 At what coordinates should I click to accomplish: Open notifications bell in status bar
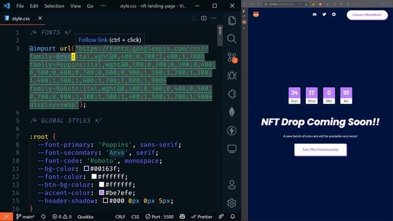(x=233, y=217)
